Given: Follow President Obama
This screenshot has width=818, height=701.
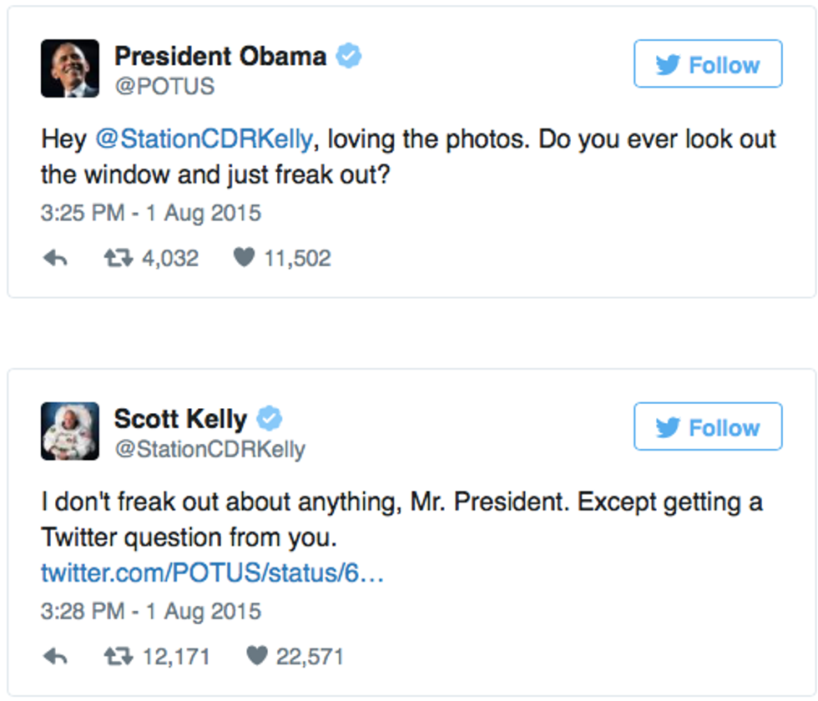Looking at the screenshot, I should coord(708,64).
